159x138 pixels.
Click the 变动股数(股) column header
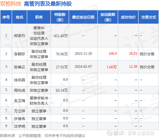108,17
